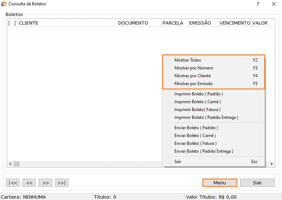Go to first record with |<< button
The height and width of the screenshot is (200, 282).
tap(13, 183)
